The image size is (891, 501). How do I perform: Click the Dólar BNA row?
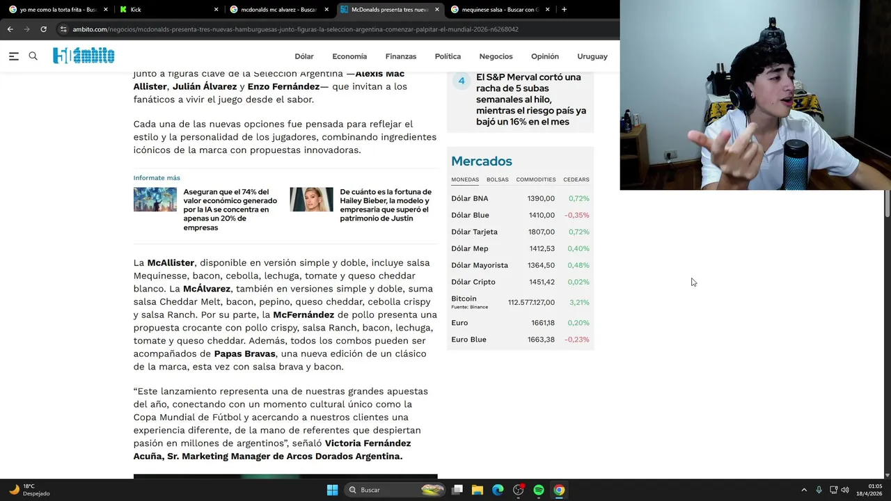pyautogui.click(x=520, y=198)
